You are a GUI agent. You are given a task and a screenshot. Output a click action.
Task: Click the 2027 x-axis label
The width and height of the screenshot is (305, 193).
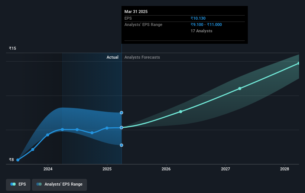point(225,169)
